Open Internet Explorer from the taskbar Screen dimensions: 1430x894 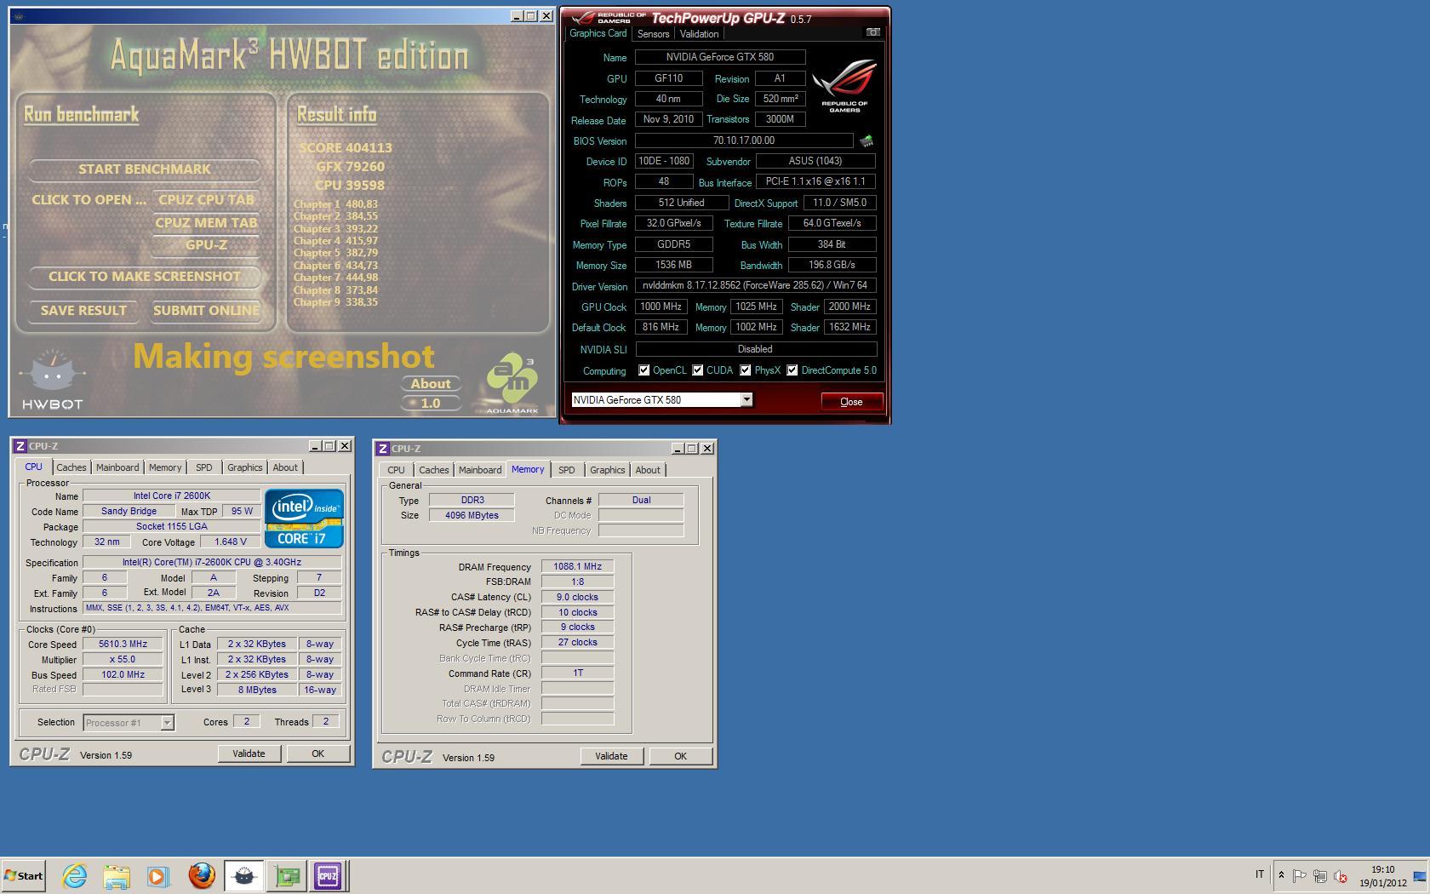pos(75,875)
